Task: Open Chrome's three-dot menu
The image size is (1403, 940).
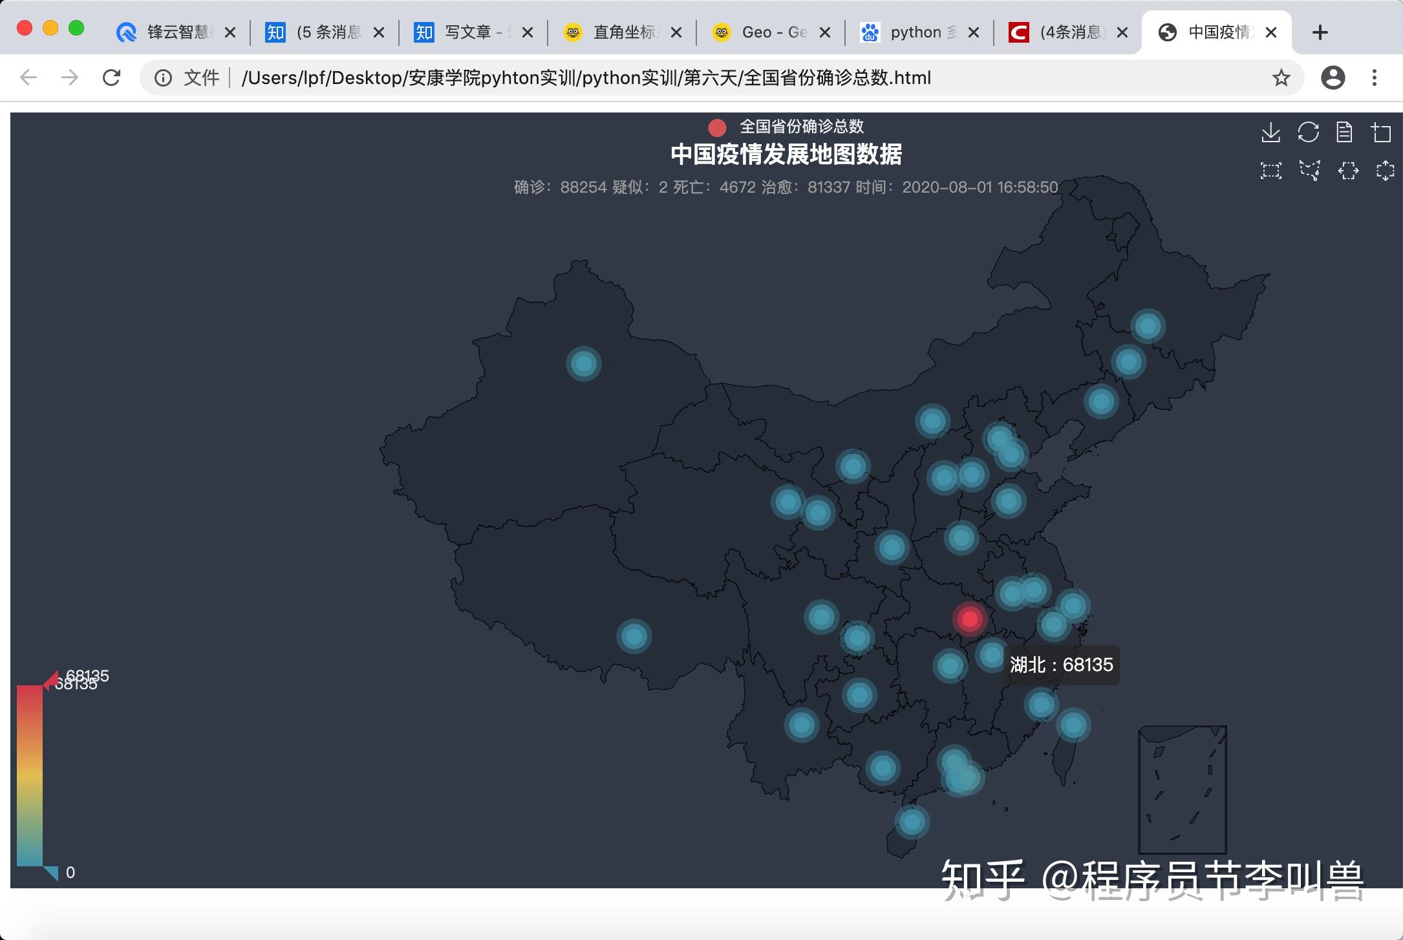Action: click(x=1375, y=78)
